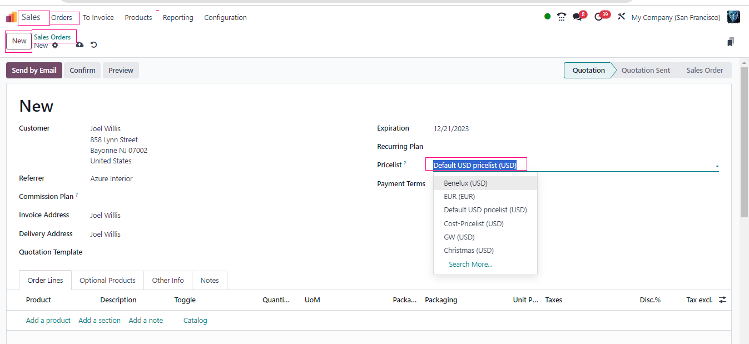This screenshot has height=344, width=749.
Task: Open conversations icon with 8 badge
Action: (x=578, y=17)
